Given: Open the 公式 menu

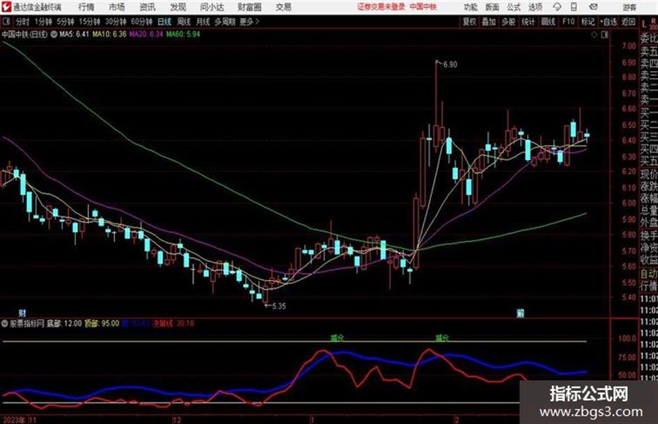Looking at the screenshot, I should click(x=514, y=7).
